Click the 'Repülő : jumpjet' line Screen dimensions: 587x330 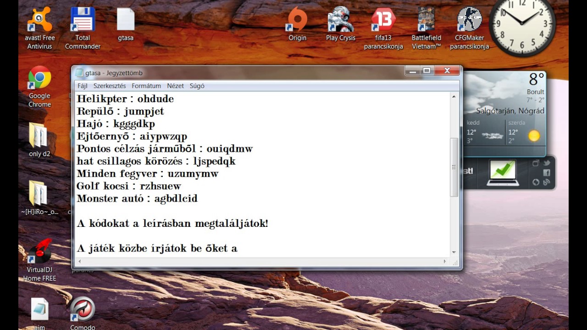120,111
